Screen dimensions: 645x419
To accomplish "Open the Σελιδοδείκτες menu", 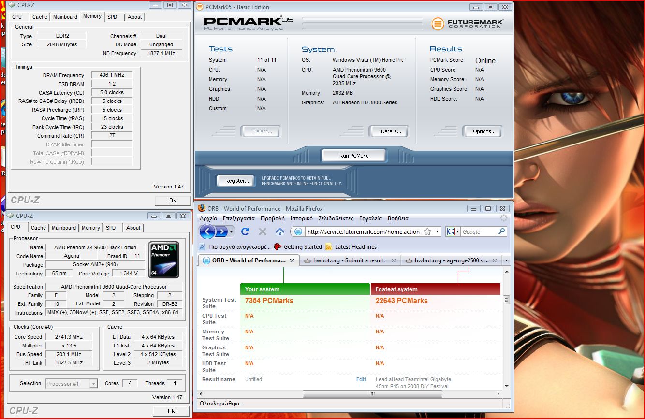I will [336, 218].
